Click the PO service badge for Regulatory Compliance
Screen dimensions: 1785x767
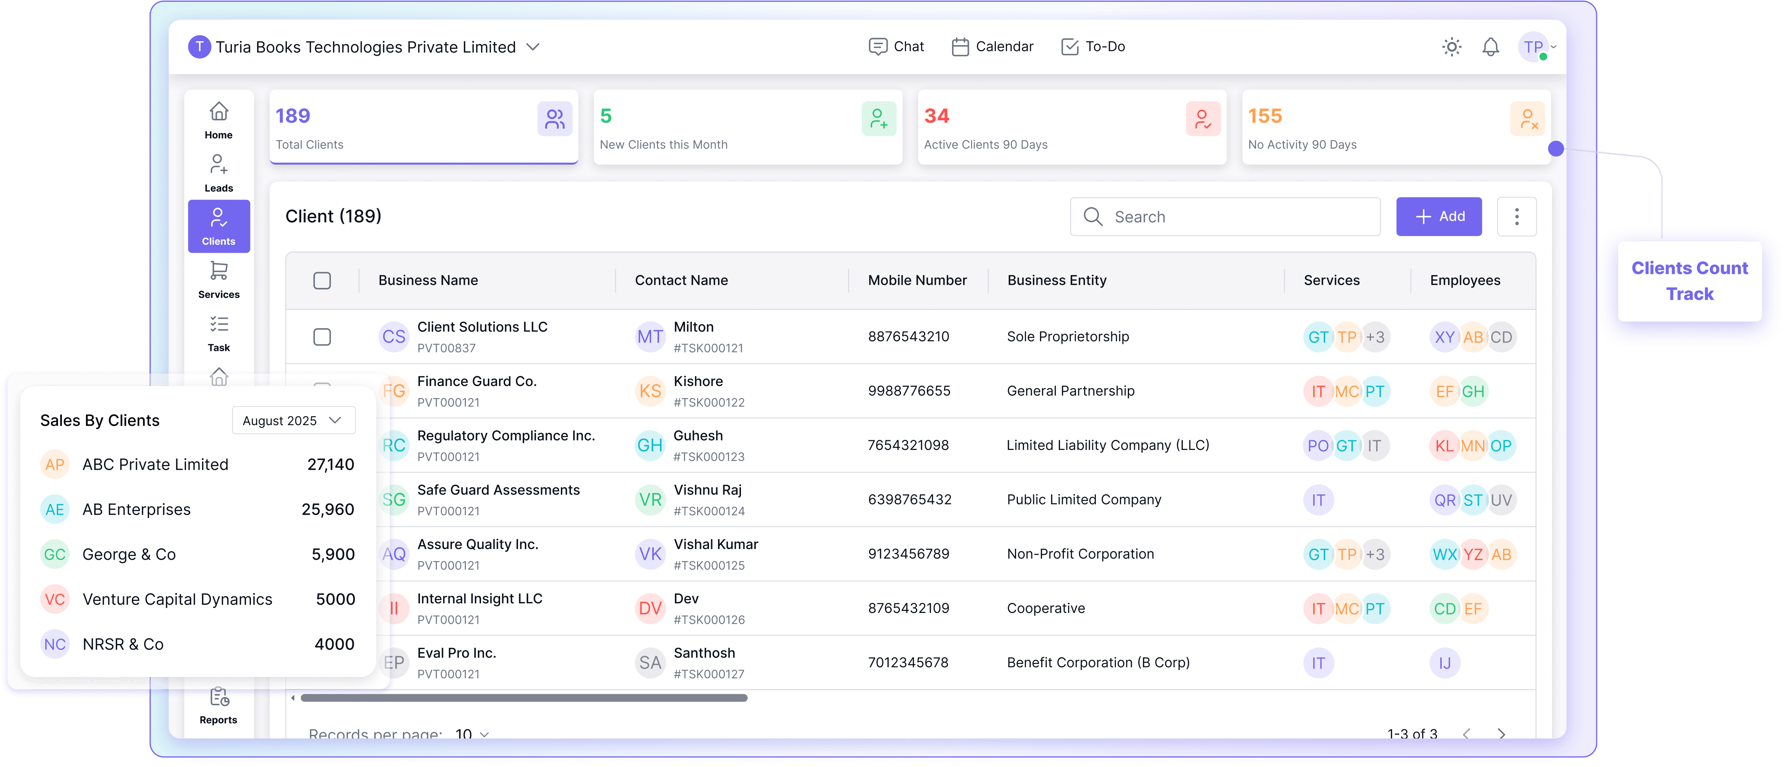click(x=1318, y=446)
